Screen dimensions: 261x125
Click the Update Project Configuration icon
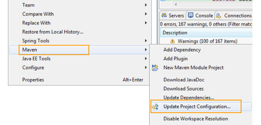tap(155, 107)
